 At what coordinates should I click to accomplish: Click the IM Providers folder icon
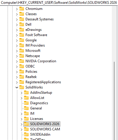(22, 45)
